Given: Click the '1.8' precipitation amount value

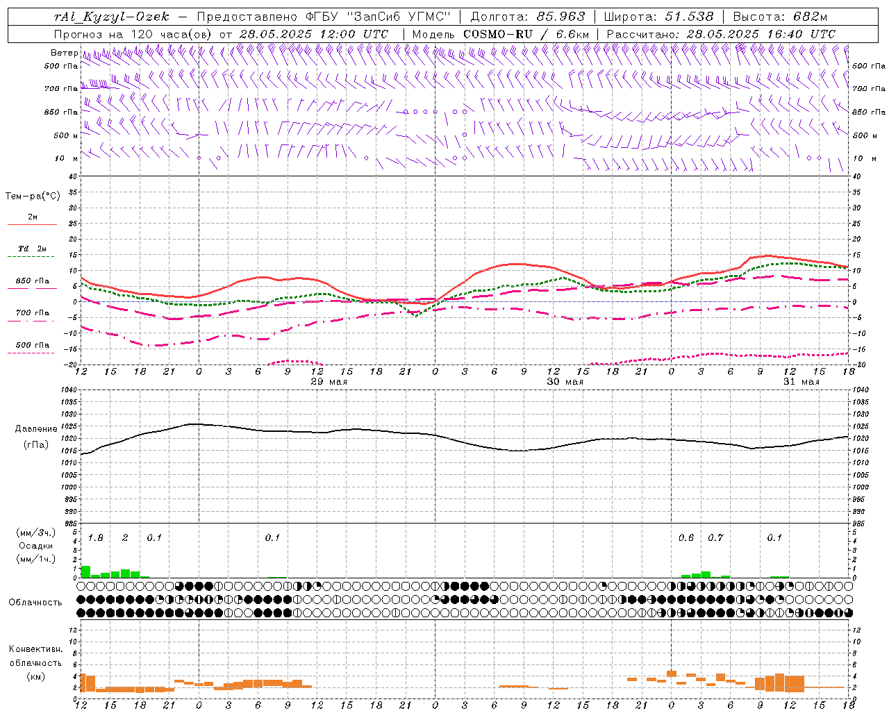Looking at the screenshot, I should pos(96,538).
